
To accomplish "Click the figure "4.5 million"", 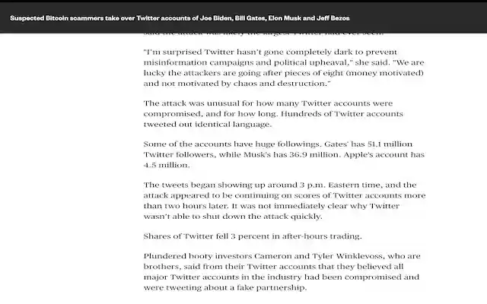I will click(165, 165).
